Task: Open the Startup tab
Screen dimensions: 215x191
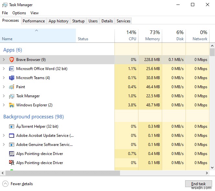Action: click(x=78, y=21)
